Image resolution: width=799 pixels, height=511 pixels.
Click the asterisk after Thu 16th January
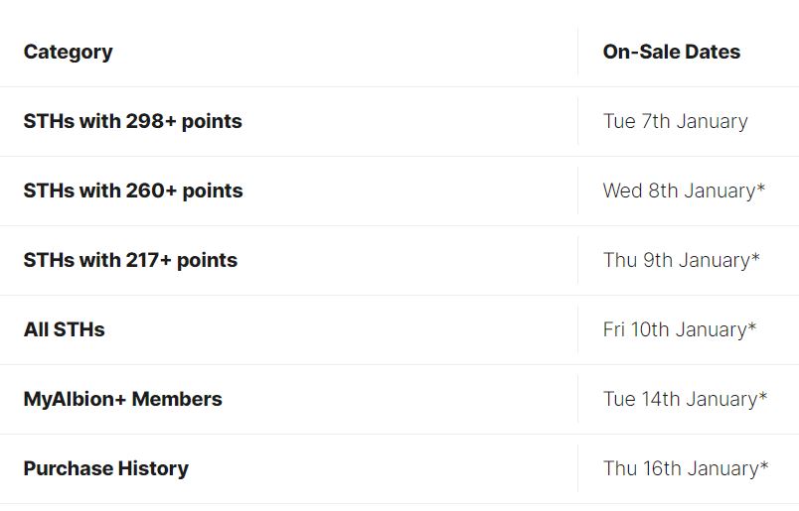coord(764,465)
